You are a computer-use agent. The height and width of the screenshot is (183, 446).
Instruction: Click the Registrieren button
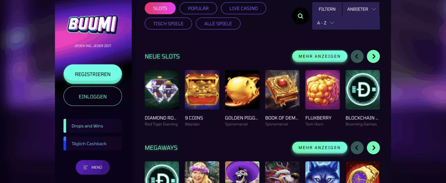pyautogui.click(x=93, y=74)
